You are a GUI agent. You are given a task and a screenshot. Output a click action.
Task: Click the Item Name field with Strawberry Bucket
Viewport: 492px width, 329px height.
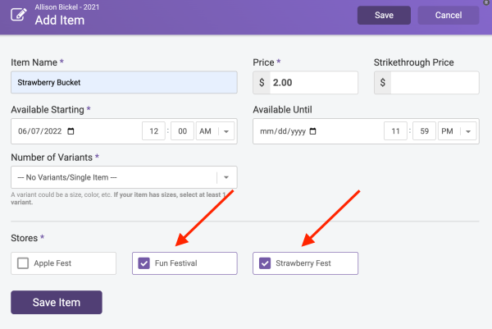[x=124, y=82]
